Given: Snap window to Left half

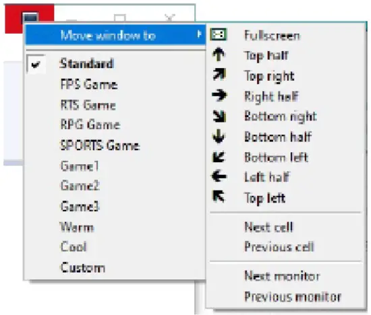Looking at the screenshot, I should coord(267,177).
